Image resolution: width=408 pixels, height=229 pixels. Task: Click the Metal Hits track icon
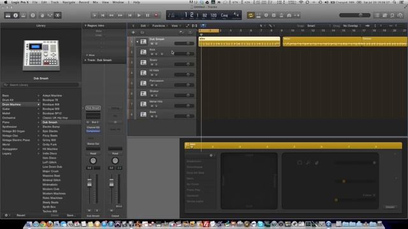(x=143, y=104)
